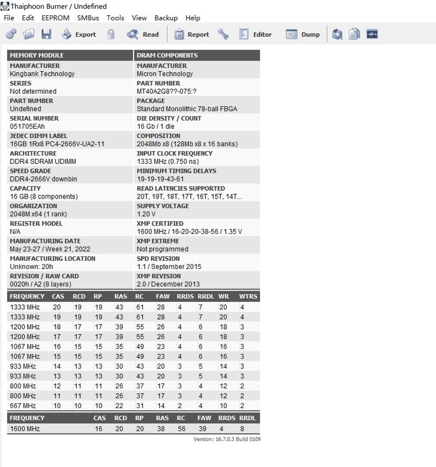Screen dimensions: 436x467
Task: Select the MEMORY MODULE header
Action: point(70,56)
